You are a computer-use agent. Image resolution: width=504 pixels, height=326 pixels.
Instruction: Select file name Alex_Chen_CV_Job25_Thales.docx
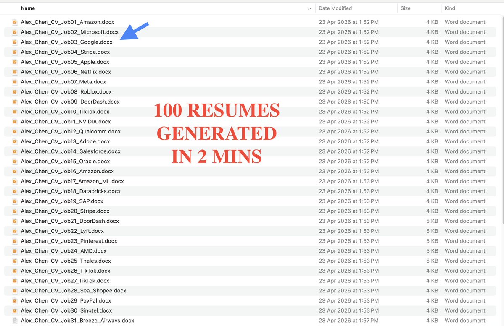[66, 261]
